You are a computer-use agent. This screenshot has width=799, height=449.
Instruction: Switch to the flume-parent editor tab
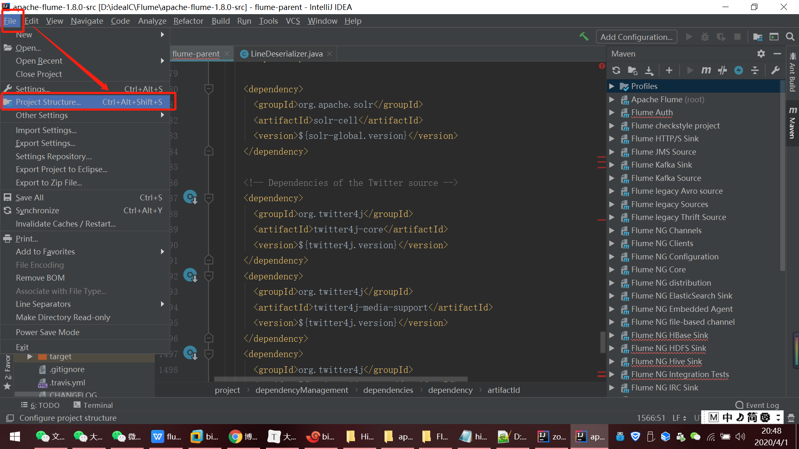(x=196, y=54)
